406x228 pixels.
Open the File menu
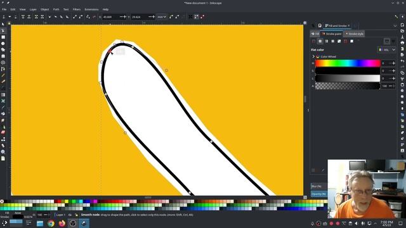coord(4,9)
